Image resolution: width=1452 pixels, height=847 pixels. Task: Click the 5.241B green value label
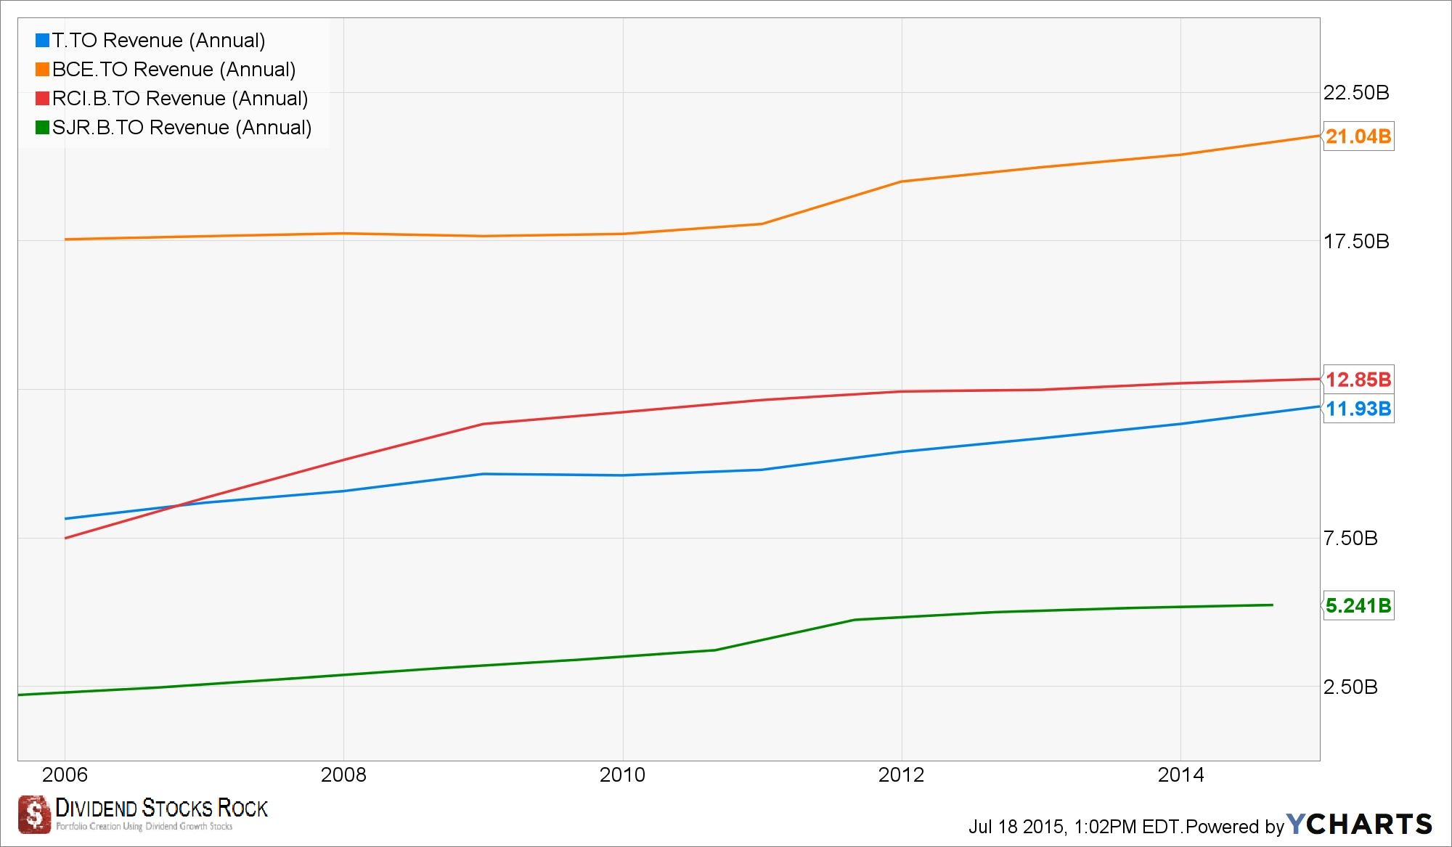pos(1358,605)
